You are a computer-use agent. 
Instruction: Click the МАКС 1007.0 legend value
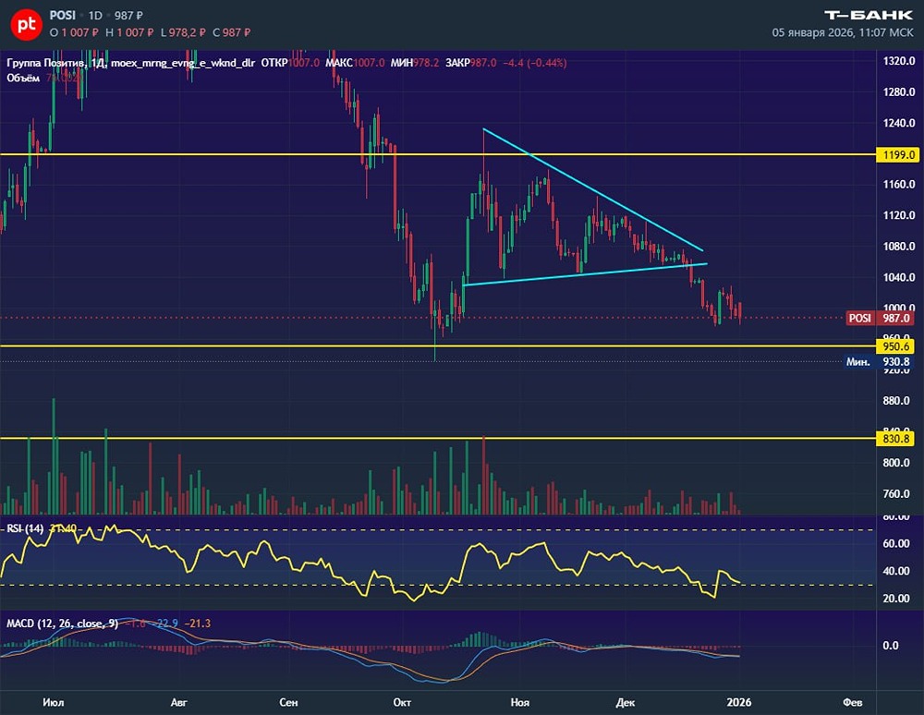click(355, 63)
